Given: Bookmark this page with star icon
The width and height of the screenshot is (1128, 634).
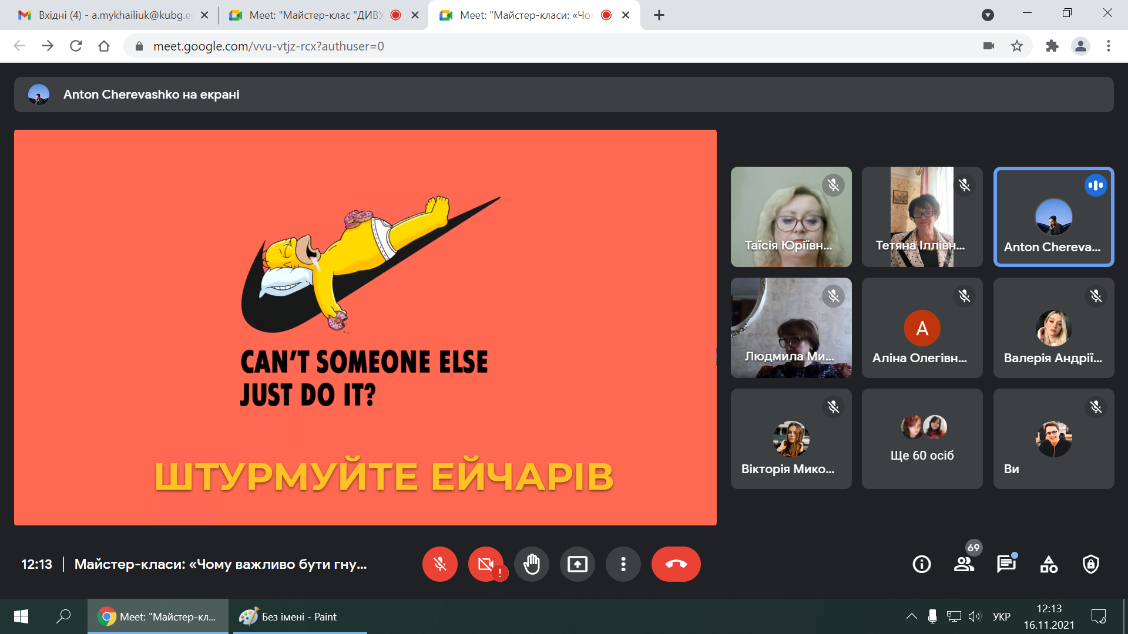Looking at the screenshot, I should coord(1017,46).
